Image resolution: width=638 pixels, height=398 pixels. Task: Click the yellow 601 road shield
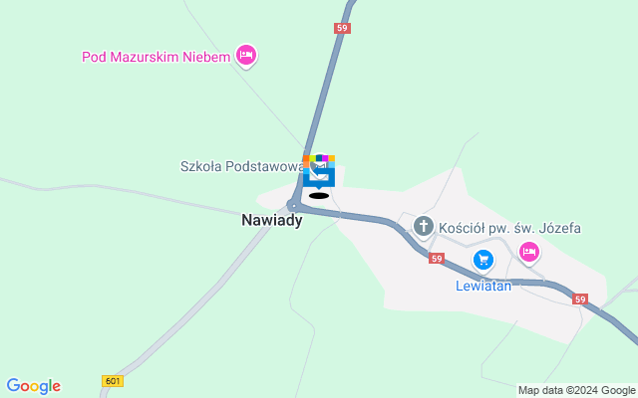[x=113, y=381]
